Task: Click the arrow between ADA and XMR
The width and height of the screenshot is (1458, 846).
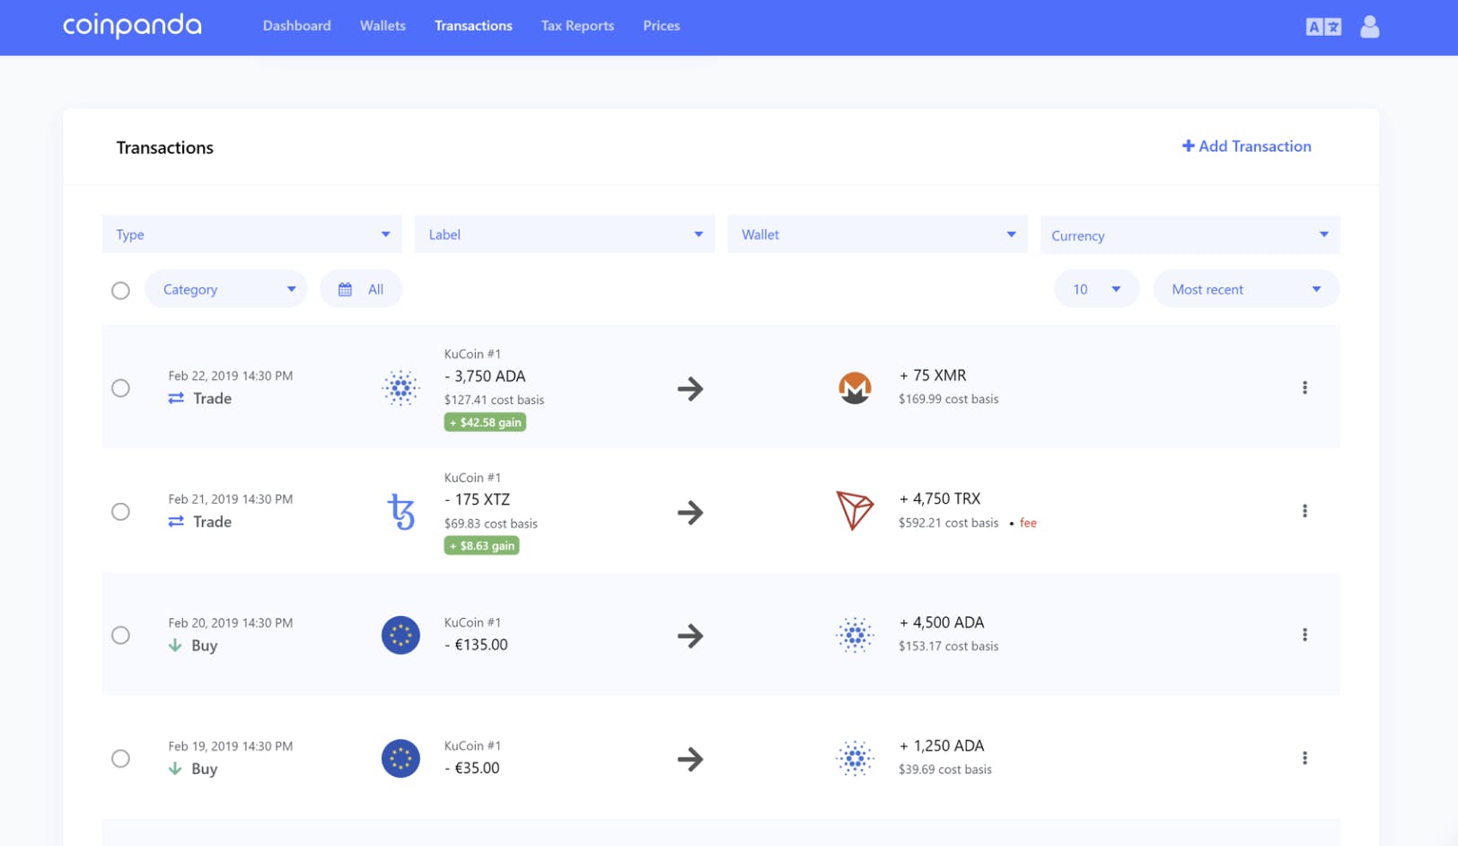Action: [x=689, y=389]
